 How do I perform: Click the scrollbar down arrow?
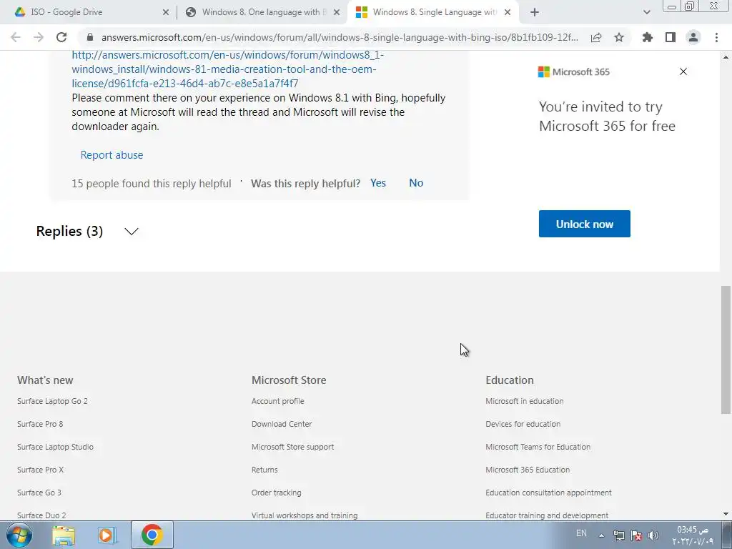click(x=726, y=514)
